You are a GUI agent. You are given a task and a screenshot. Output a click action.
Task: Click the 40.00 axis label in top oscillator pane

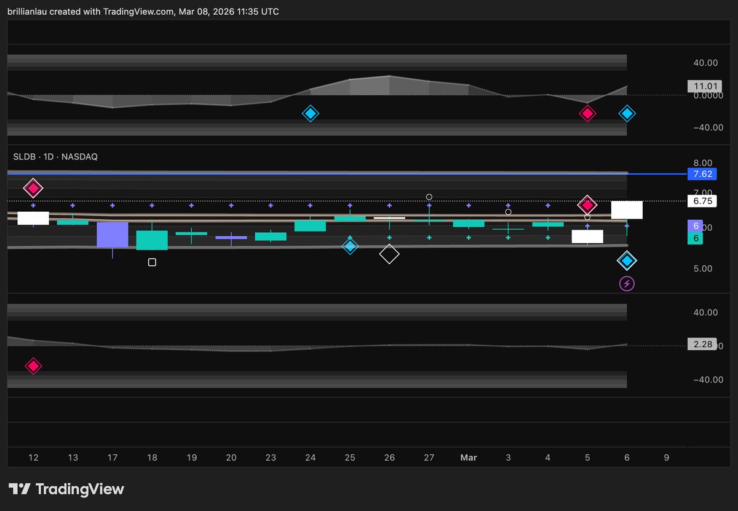click(x=705, y=63)
